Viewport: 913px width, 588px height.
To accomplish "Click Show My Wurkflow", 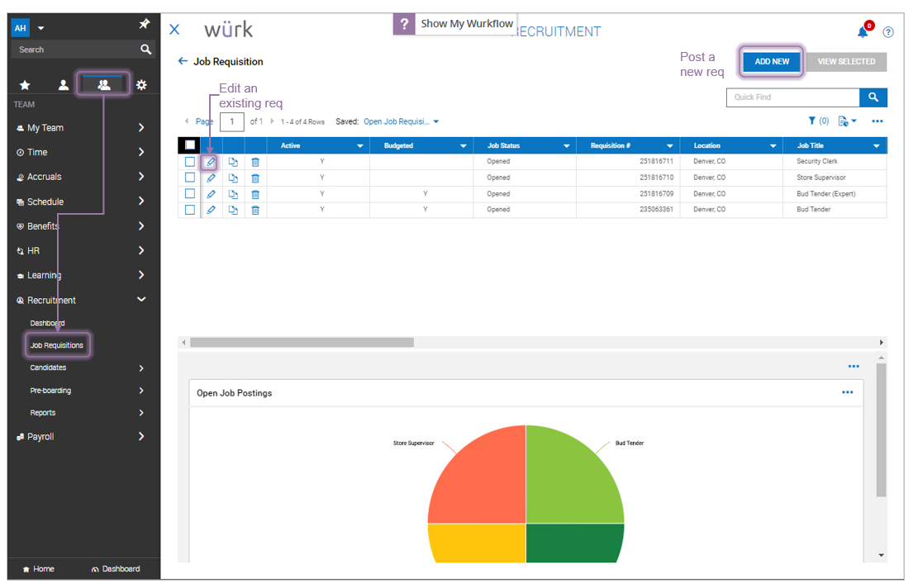I will (466, 24).
